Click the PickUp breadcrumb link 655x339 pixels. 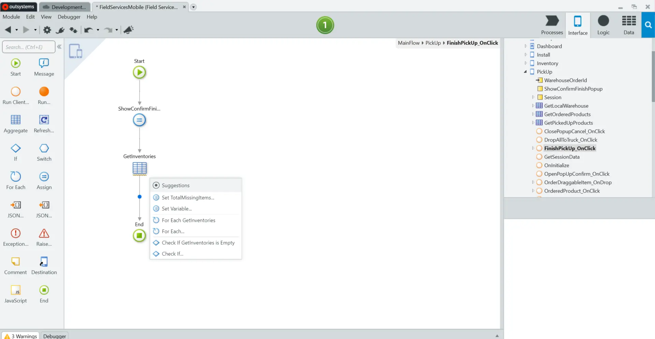[433, 43]
